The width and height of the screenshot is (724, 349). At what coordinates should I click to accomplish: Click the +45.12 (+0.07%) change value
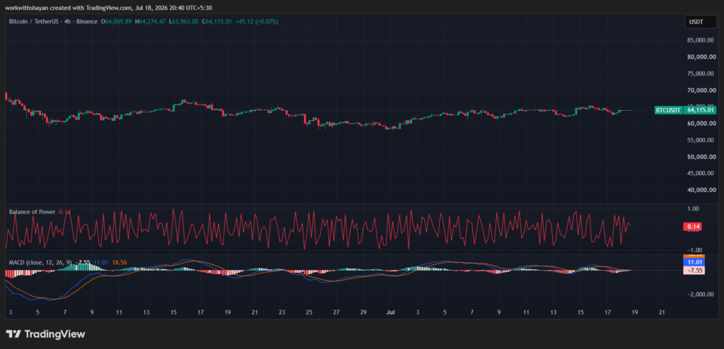(x=256, y=21)
